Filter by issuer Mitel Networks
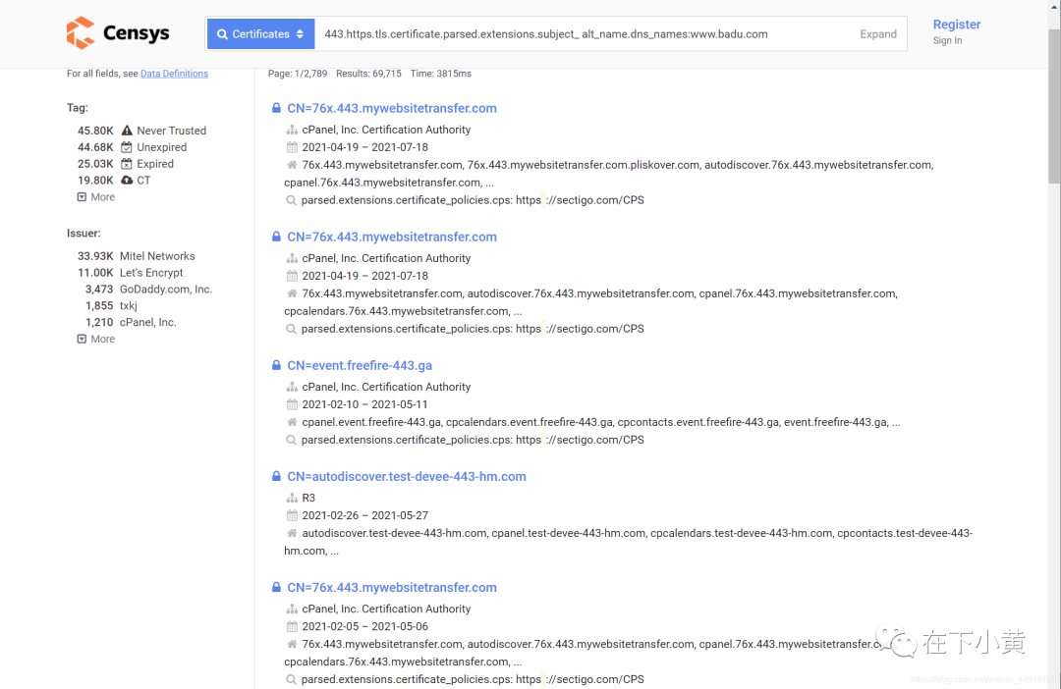1061x689 pixels. click(157, 256)
